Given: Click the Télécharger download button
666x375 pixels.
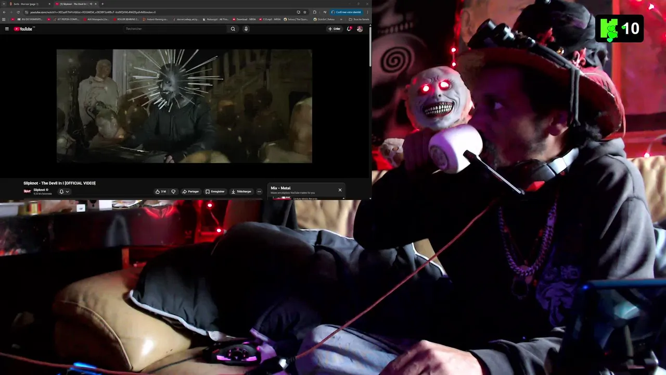Looking at the screenshot, I should [x=241, y=191].
